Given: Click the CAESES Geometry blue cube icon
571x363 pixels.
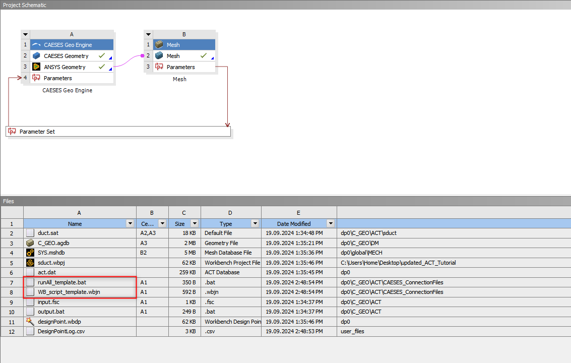Looking at the screenshot, I should click(x=36, y=56).
